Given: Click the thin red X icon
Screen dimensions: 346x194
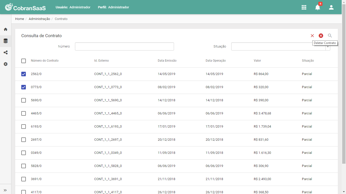Looking at the screenshot, I should [312, 36].
